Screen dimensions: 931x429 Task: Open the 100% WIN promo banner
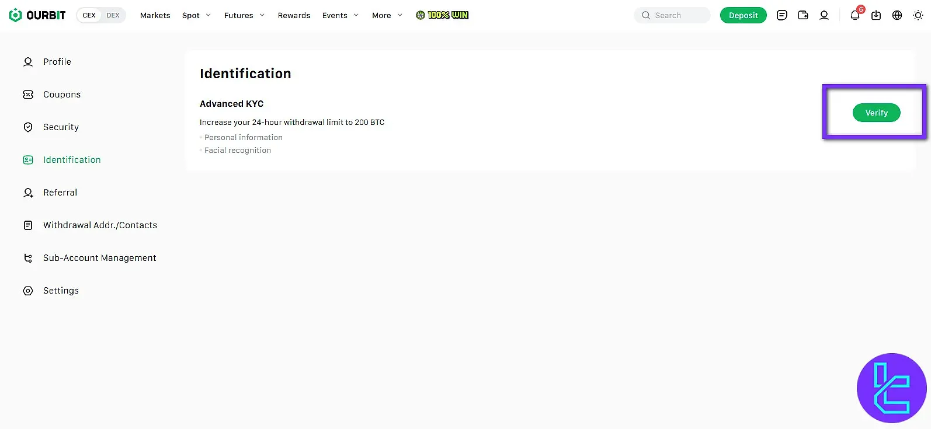click(x=442, y=15)
